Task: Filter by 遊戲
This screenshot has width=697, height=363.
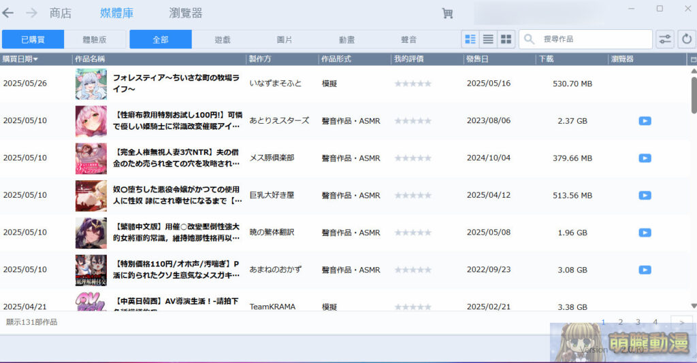Action: 223,39
